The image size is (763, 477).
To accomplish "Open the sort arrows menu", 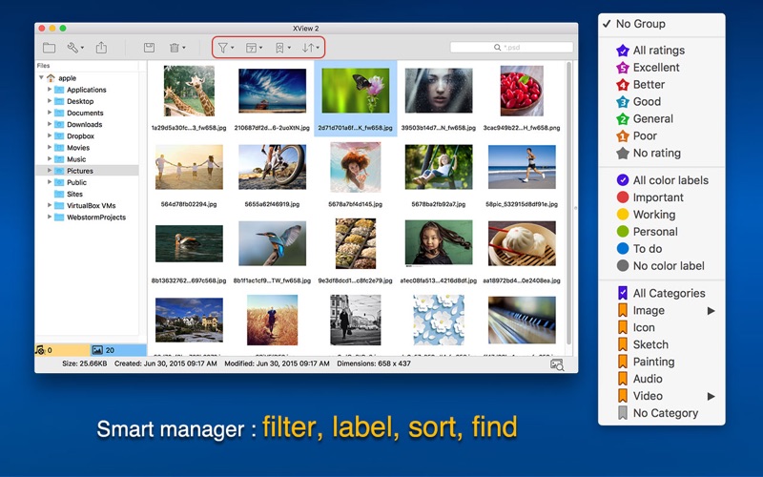I will [311, 48].
